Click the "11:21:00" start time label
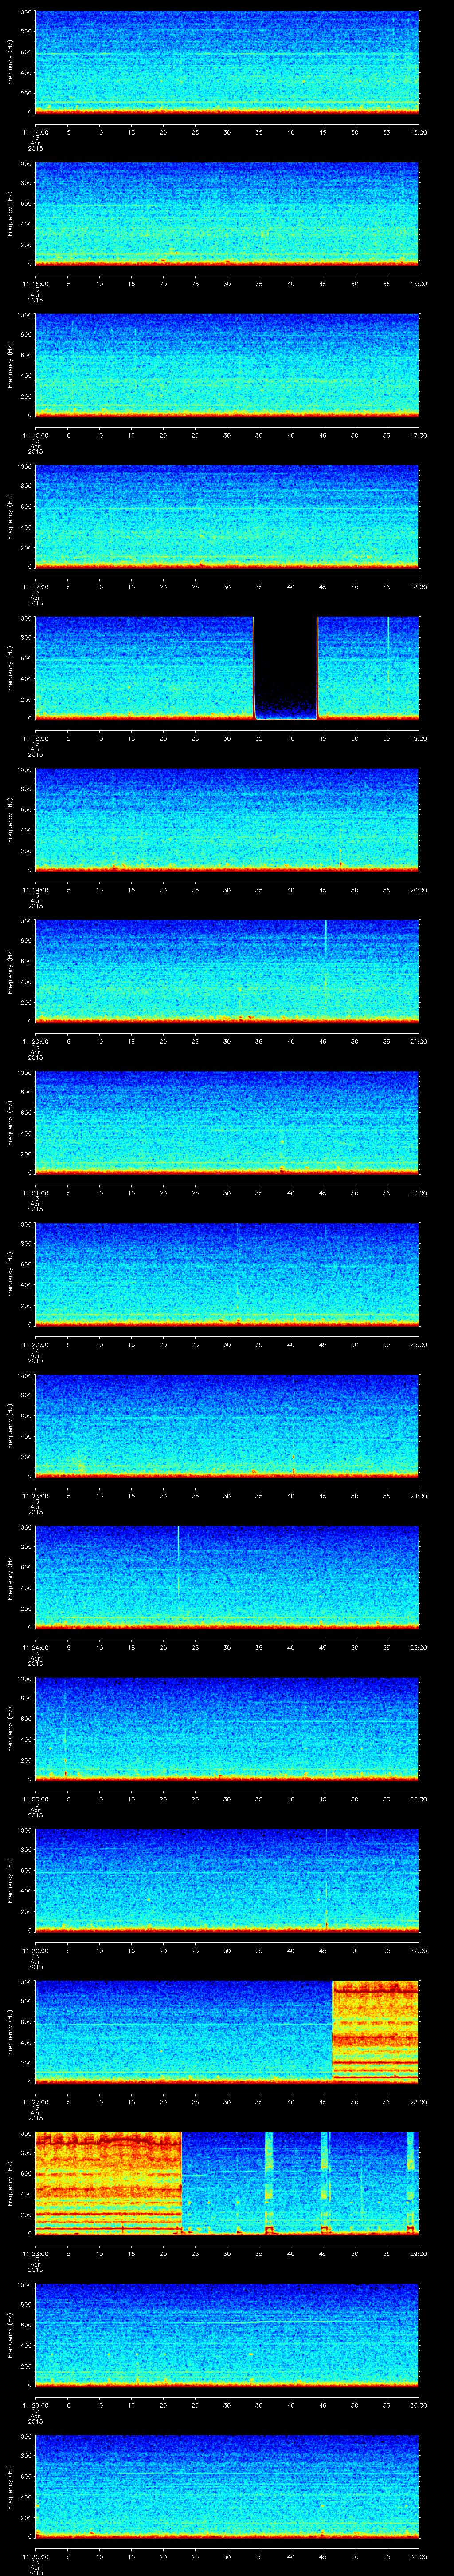The width and height of the screenshot is (454, 2576). (36, 1192)
